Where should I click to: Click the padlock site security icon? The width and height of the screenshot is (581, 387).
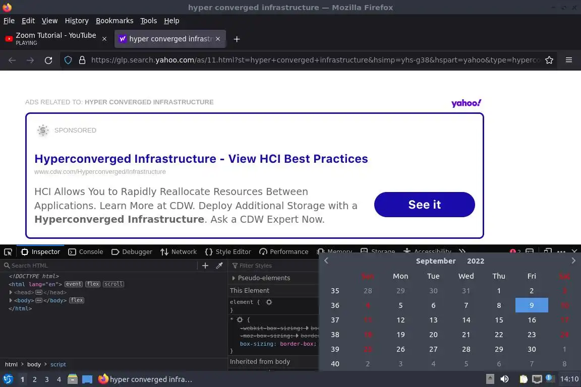tap(82, 60)
